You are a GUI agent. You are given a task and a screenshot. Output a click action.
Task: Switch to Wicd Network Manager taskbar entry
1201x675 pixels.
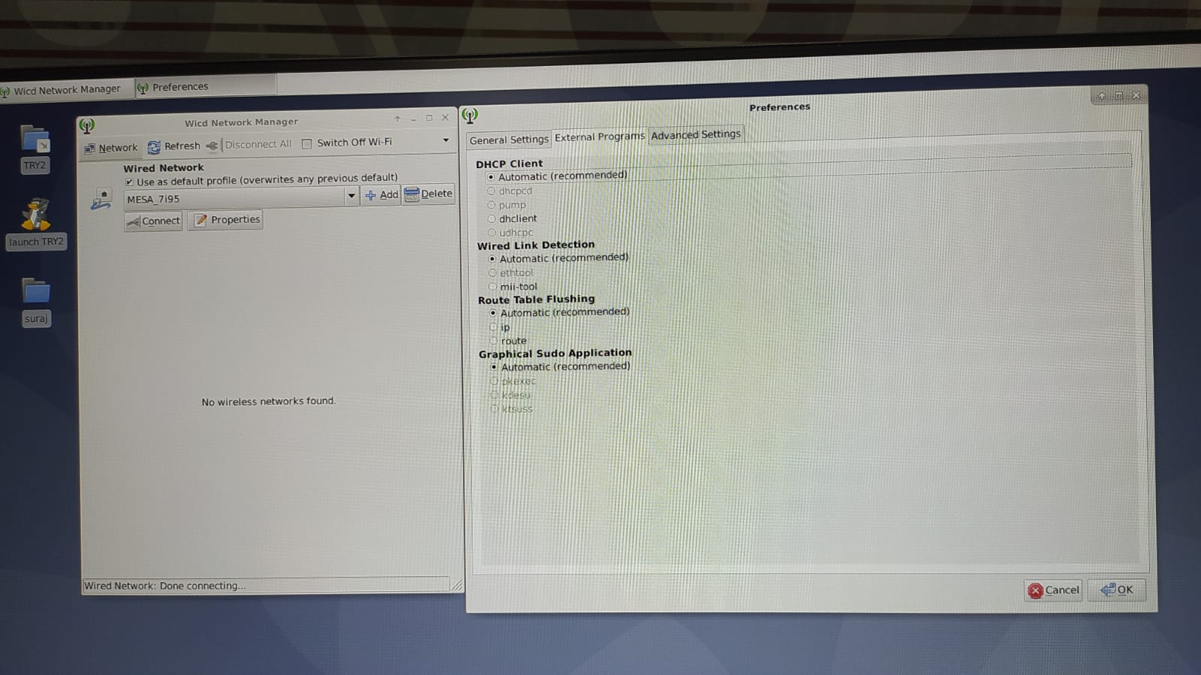pyautogui.click(x=66, y=90)
